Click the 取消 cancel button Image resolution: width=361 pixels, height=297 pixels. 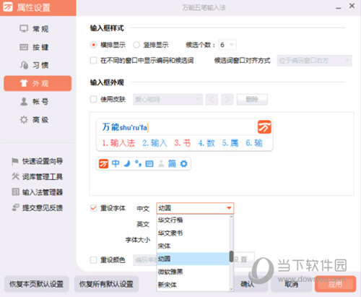(292, 284)
